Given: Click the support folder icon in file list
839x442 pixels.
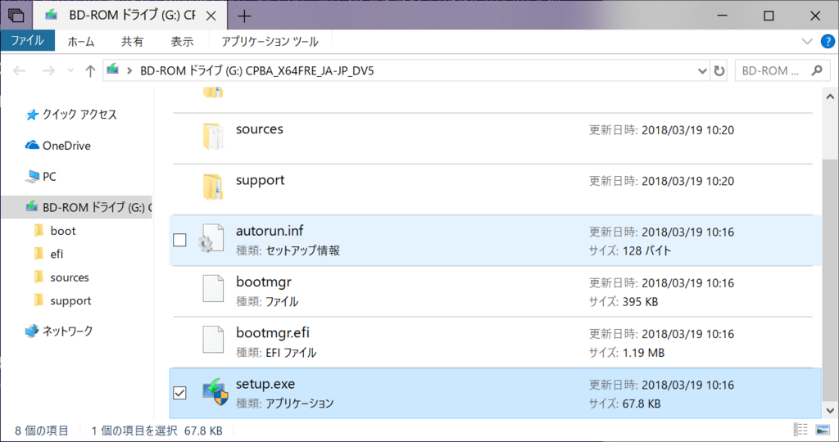Looking at the screenshot, I should click(x=213, y=187).
